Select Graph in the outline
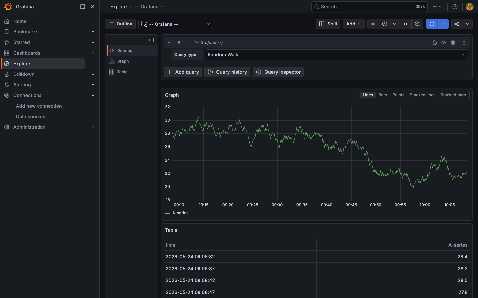478x298 pixels. [x=132, y=61]
